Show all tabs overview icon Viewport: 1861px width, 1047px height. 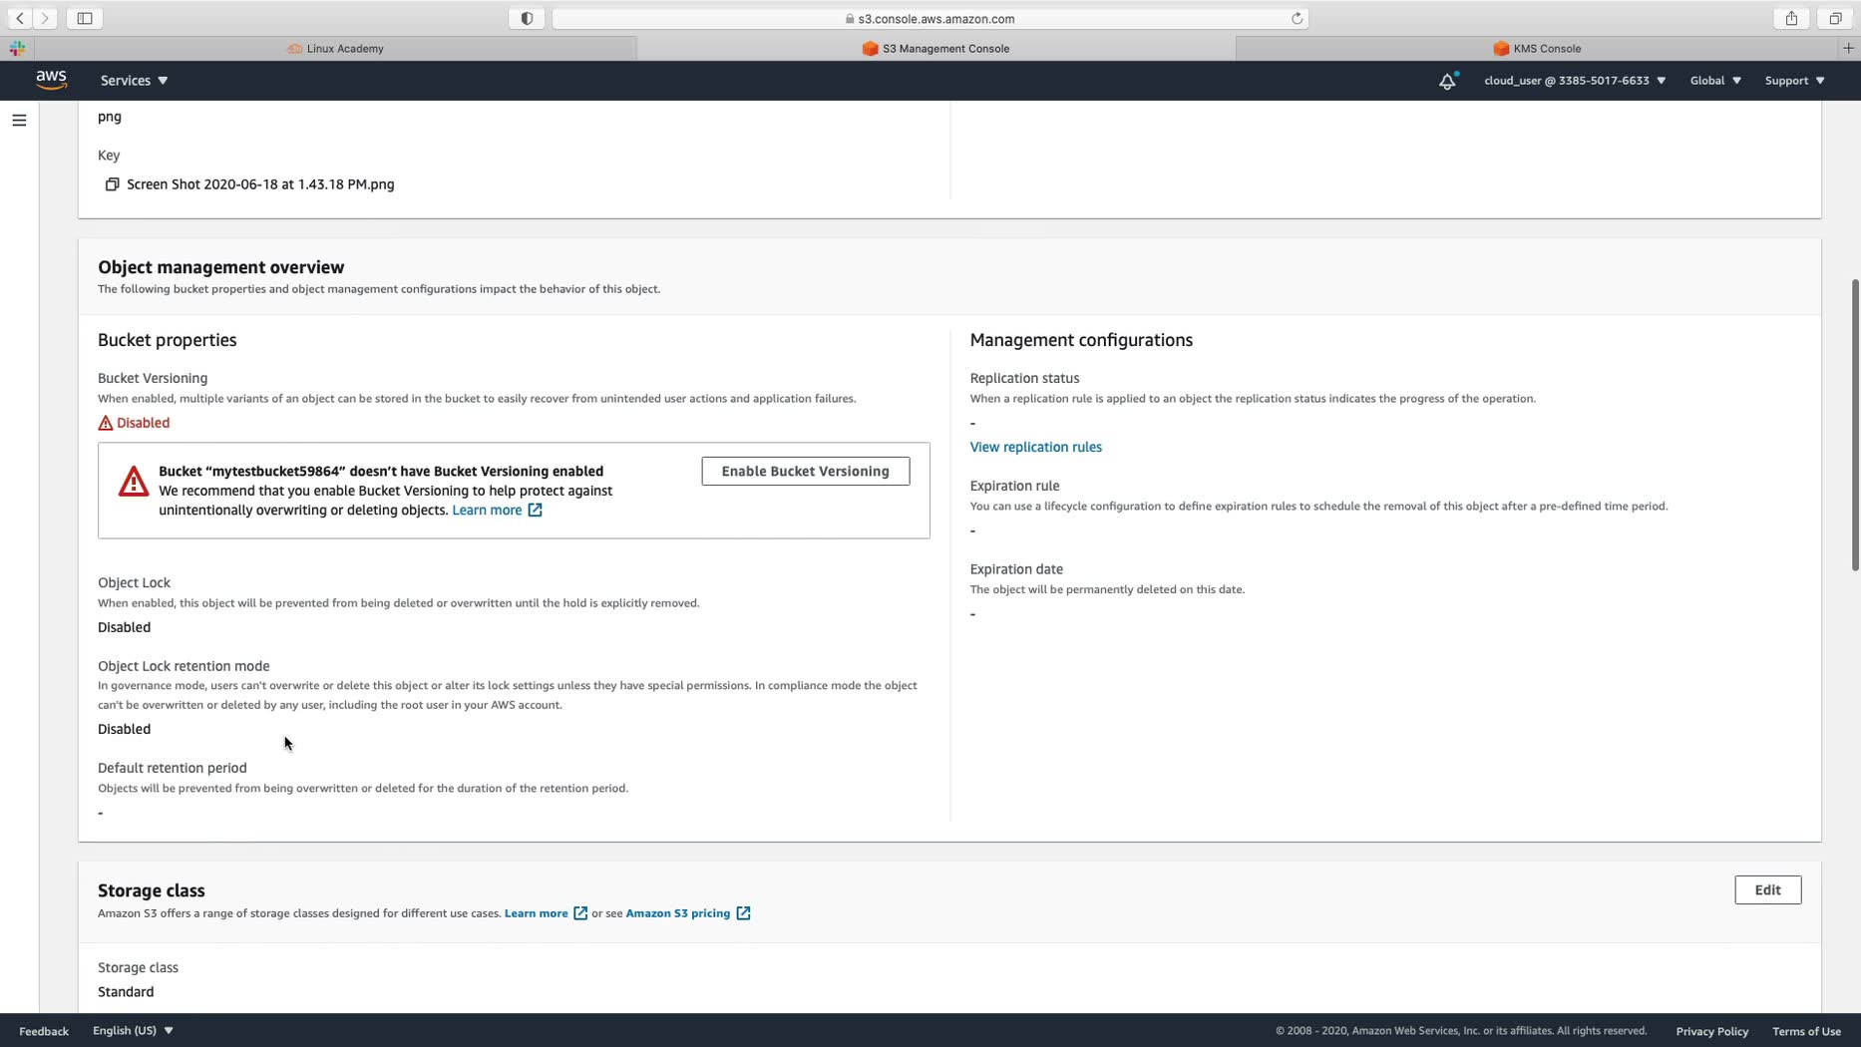click(1835, 18)
